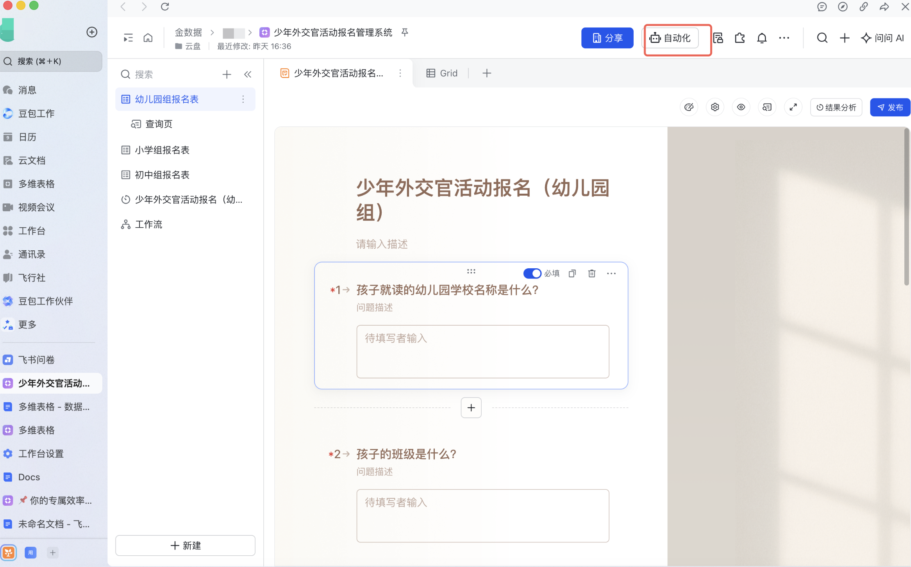Click the form's vertical scrollbar
Viewport: 911px width, 567px height.
point(906,207)
